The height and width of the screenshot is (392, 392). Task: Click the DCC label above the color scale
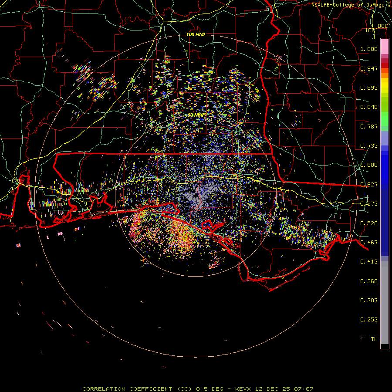(x=382, y=26)
